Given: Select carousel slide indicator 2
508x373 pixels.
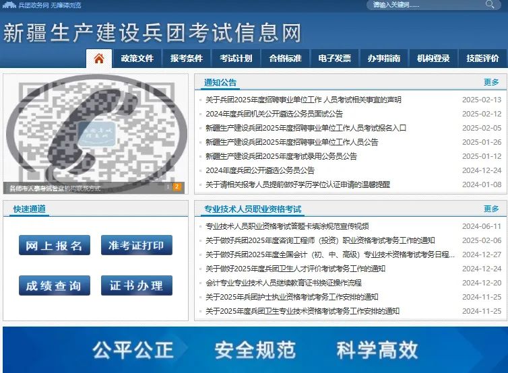Looking at the screenshot, I should click(x=177, y=186).
